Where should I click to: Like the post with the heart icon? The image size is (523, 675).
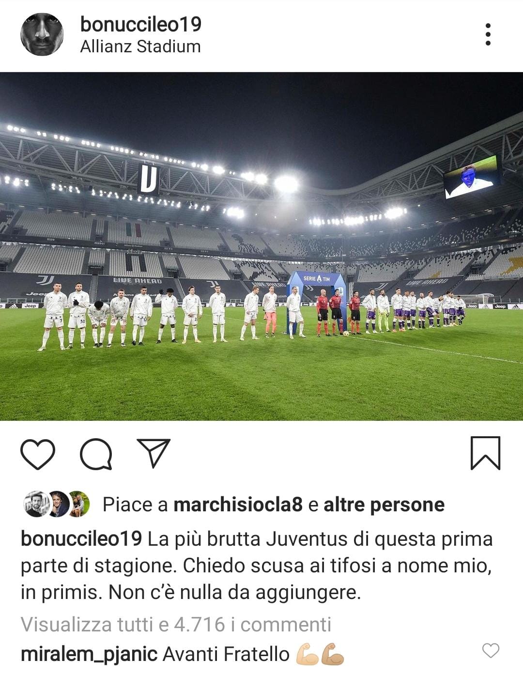38,454
